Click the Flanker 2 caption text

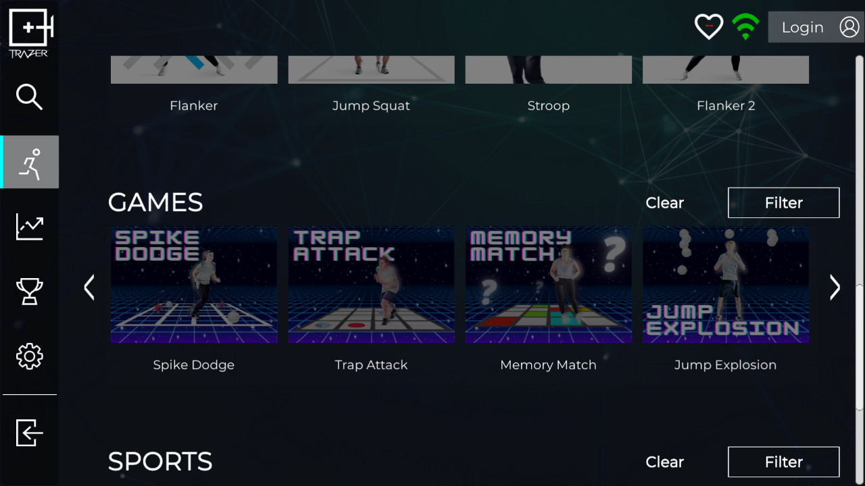coord(726,106)
